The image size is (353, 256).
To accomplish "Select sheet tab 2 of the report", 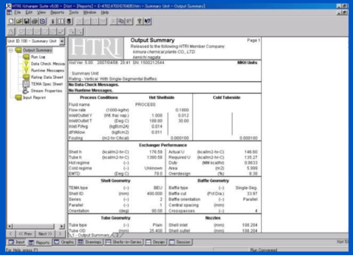I will point(117,235).
